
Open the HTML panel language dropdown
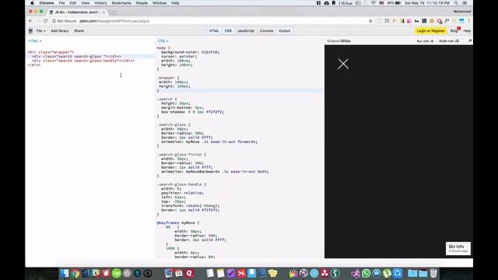tap(34, 41)
